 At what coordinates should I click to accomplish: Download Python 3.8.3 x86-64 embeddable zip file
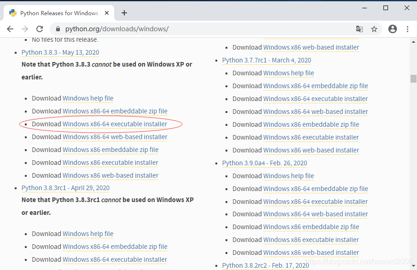115,111
